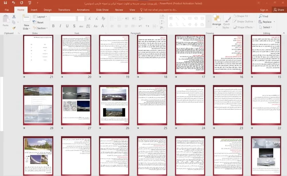Save the presentation from Quick Access Toolbar
This screenshot has height=176, width=287.
coord(5,3)
